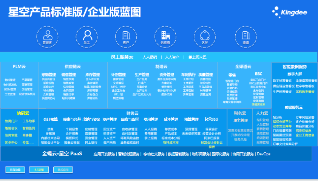This screenshot has height=181, width=318.
Task: Click the 采购管理 column heading
Action: coord(49,75)
